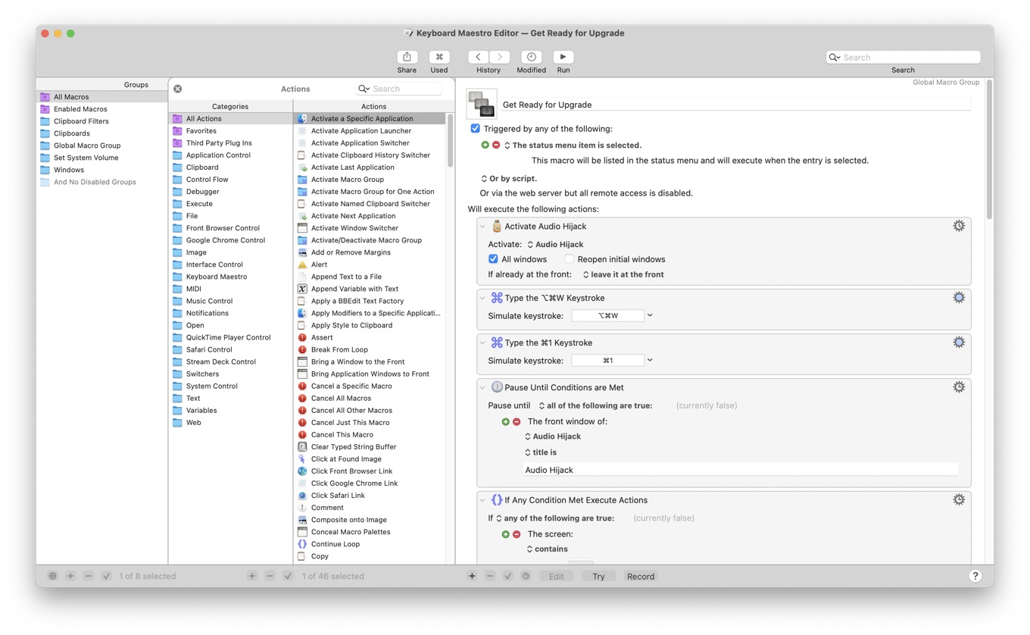This screenshot has height=635, width=1030.
Task: Click the Record button
Action: [x=640, y=576]
